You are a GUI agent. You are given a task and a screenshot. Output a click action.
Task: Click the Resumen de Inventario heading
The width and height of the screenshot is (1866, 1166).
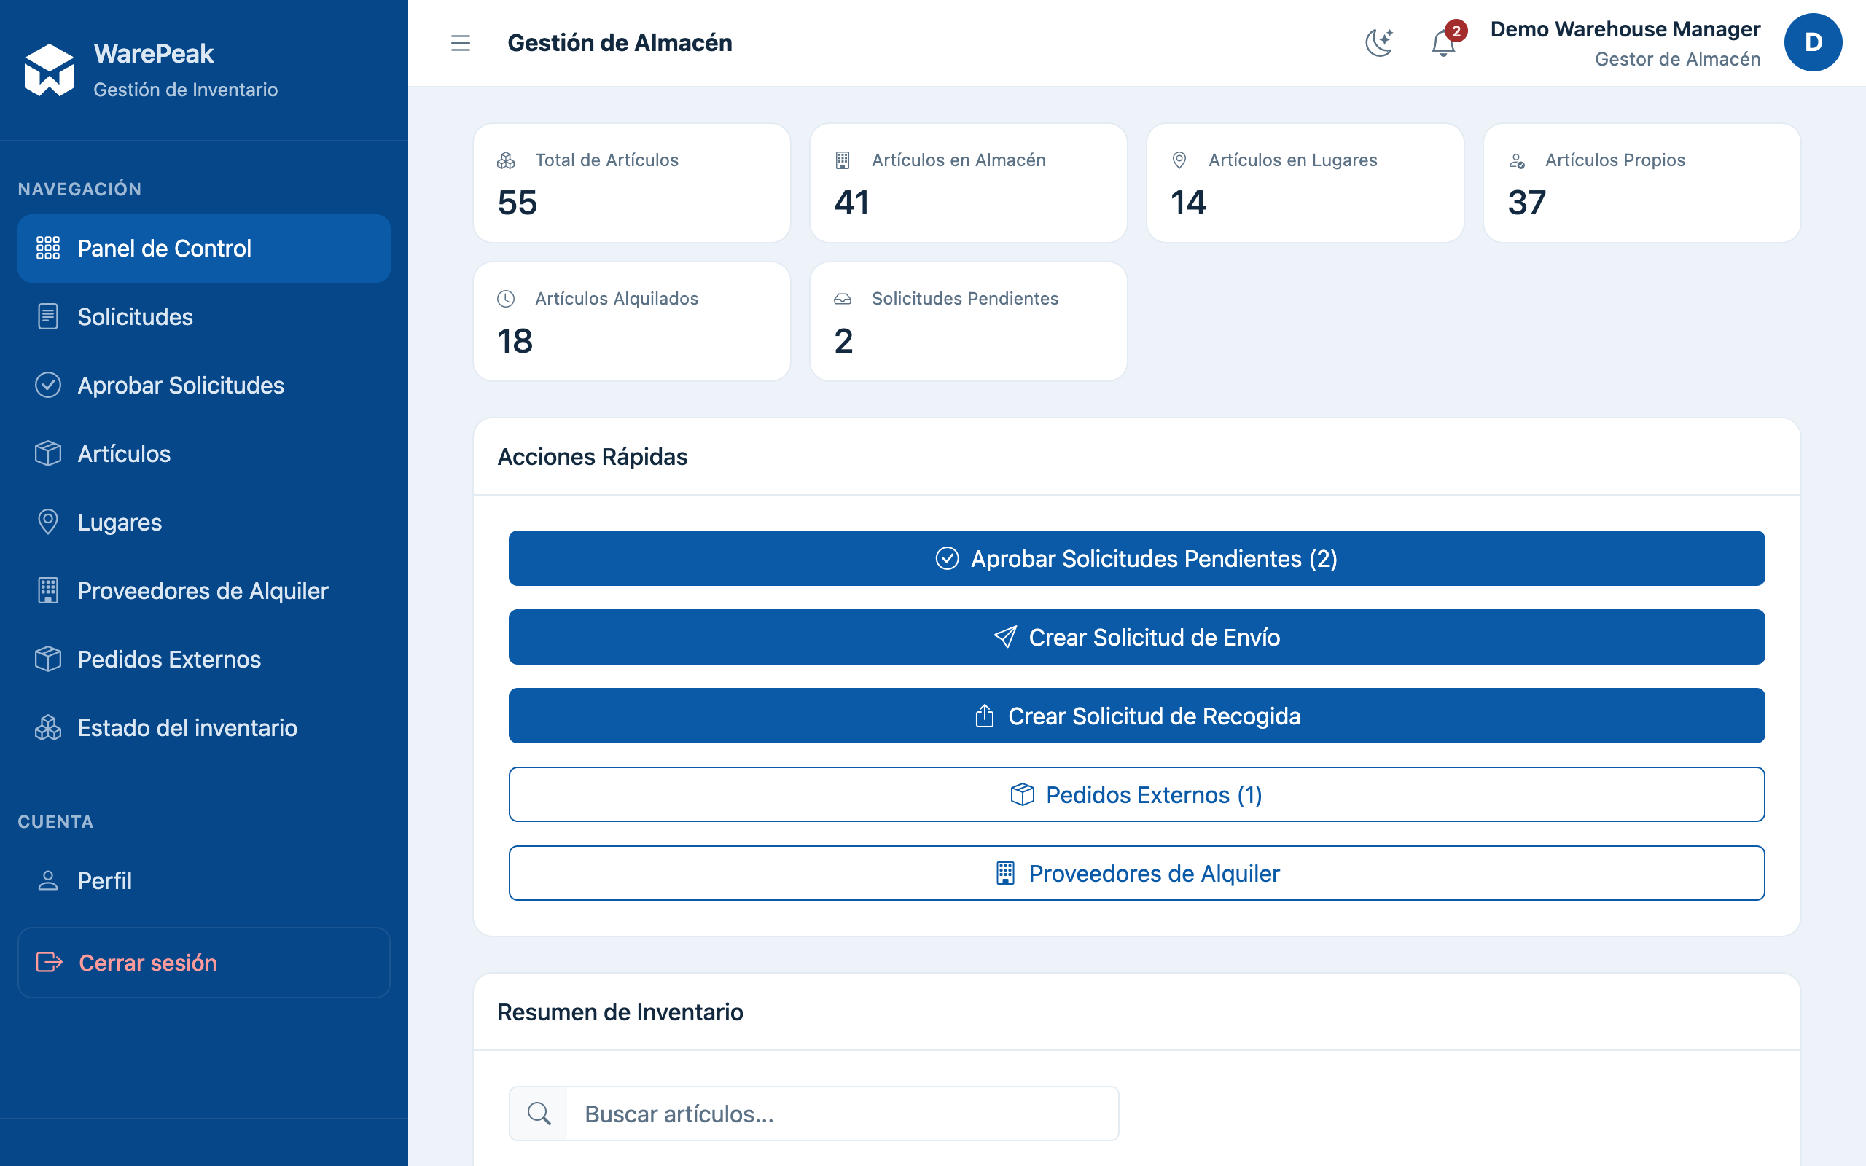click(620, 1012)
